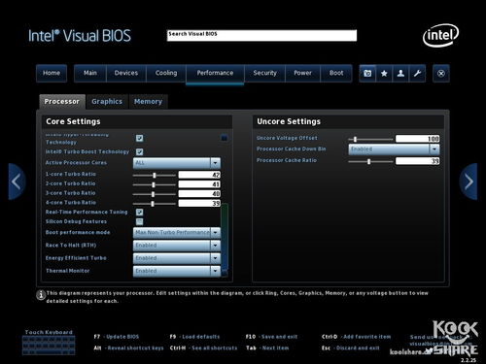486x364 pixels.
Task: Open the Cooling menu
Action: point(166,73)
